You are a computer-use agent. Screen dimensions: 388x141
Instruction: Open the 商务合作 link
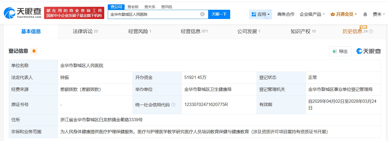(x=286, y=14)
